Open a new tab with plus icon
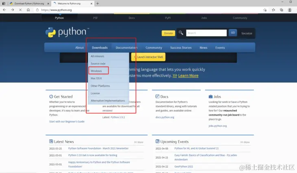 pyautogui.click(x=98, y=3)
